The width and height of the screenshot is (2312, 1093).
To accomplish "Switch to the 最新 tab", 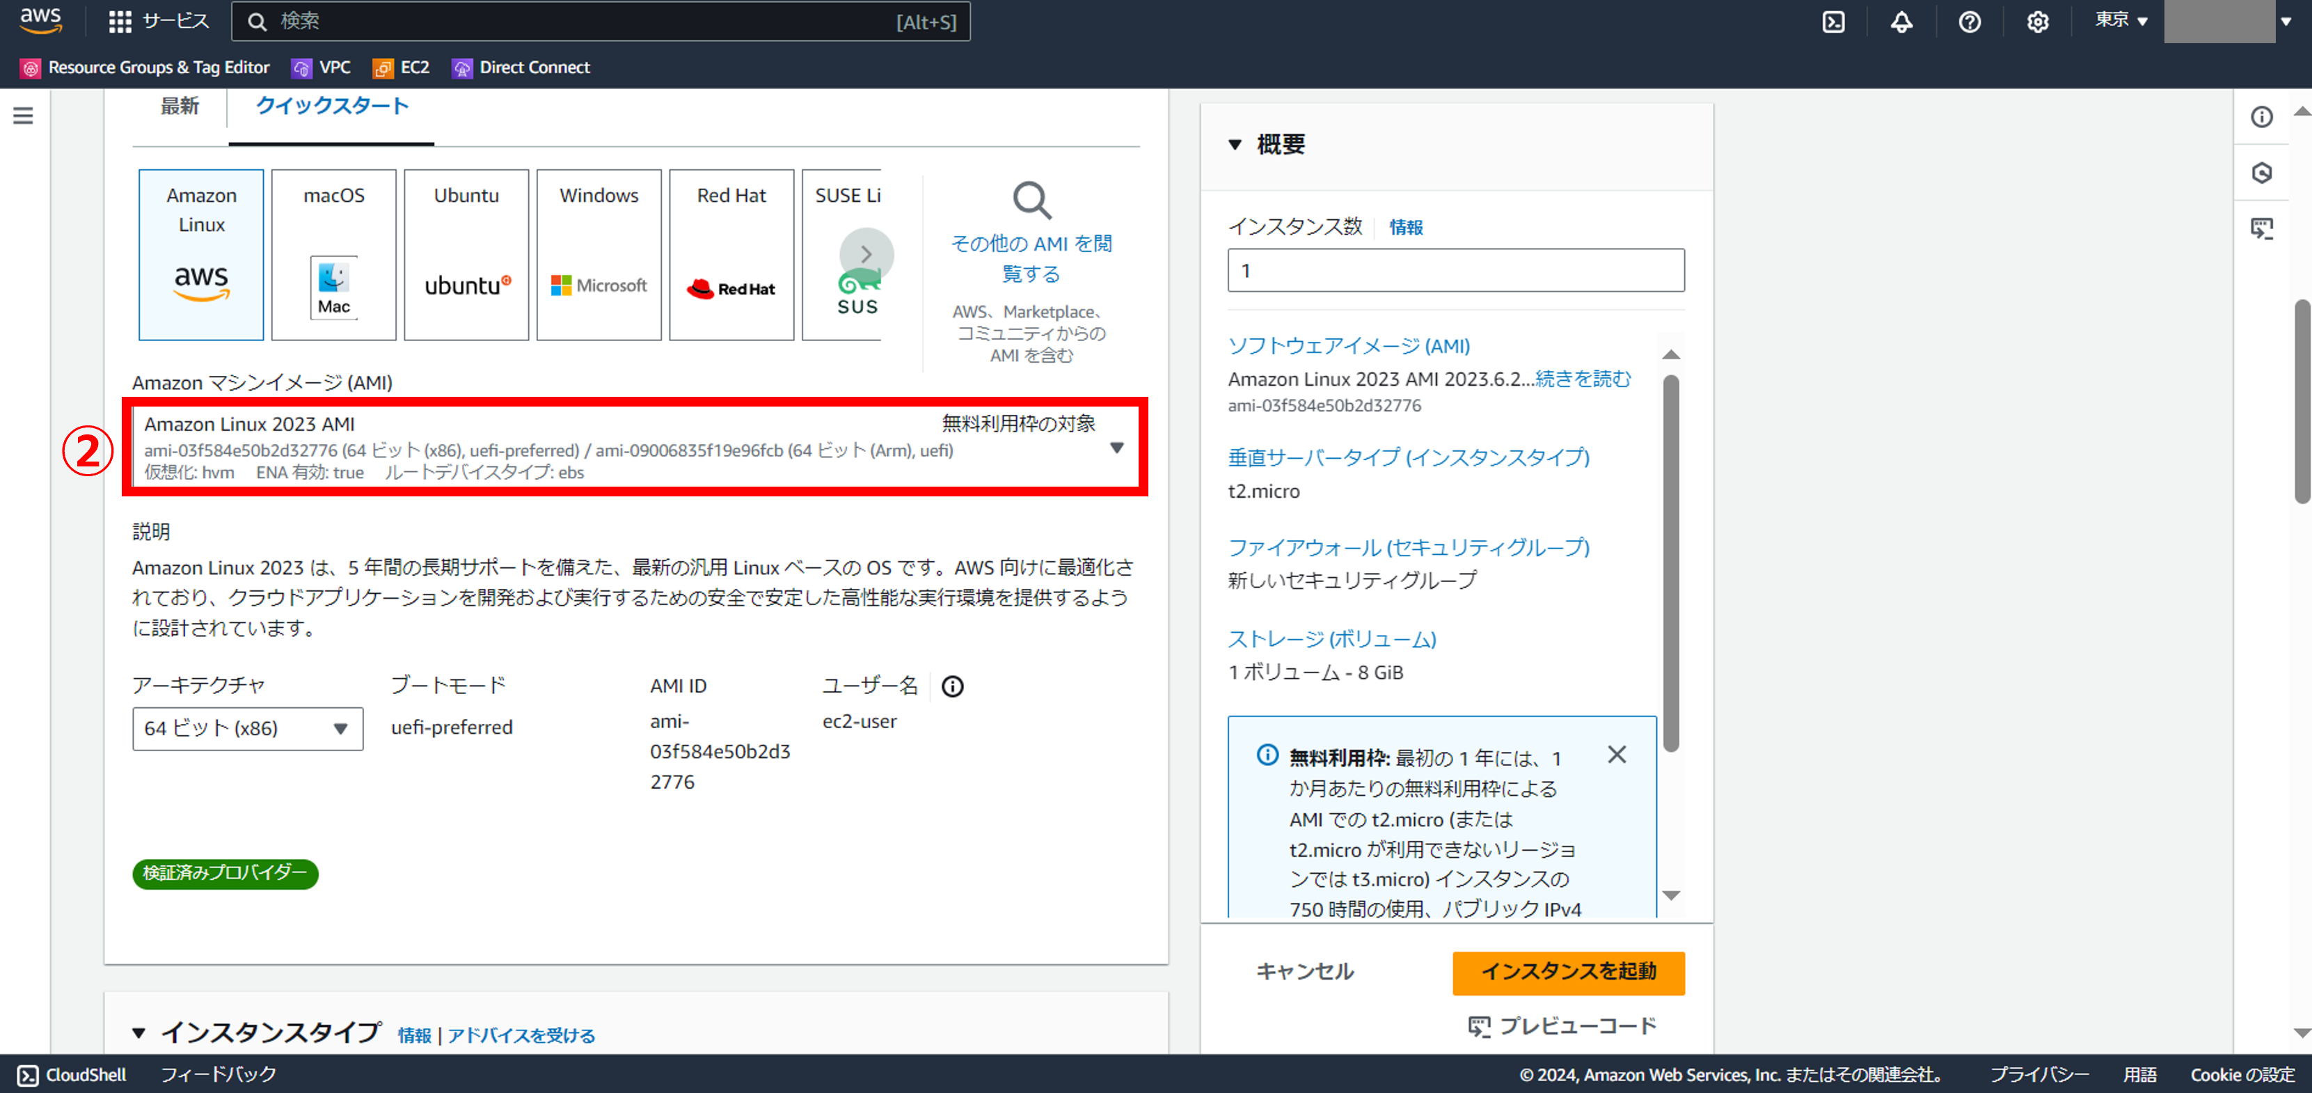I will coord(180,106).
